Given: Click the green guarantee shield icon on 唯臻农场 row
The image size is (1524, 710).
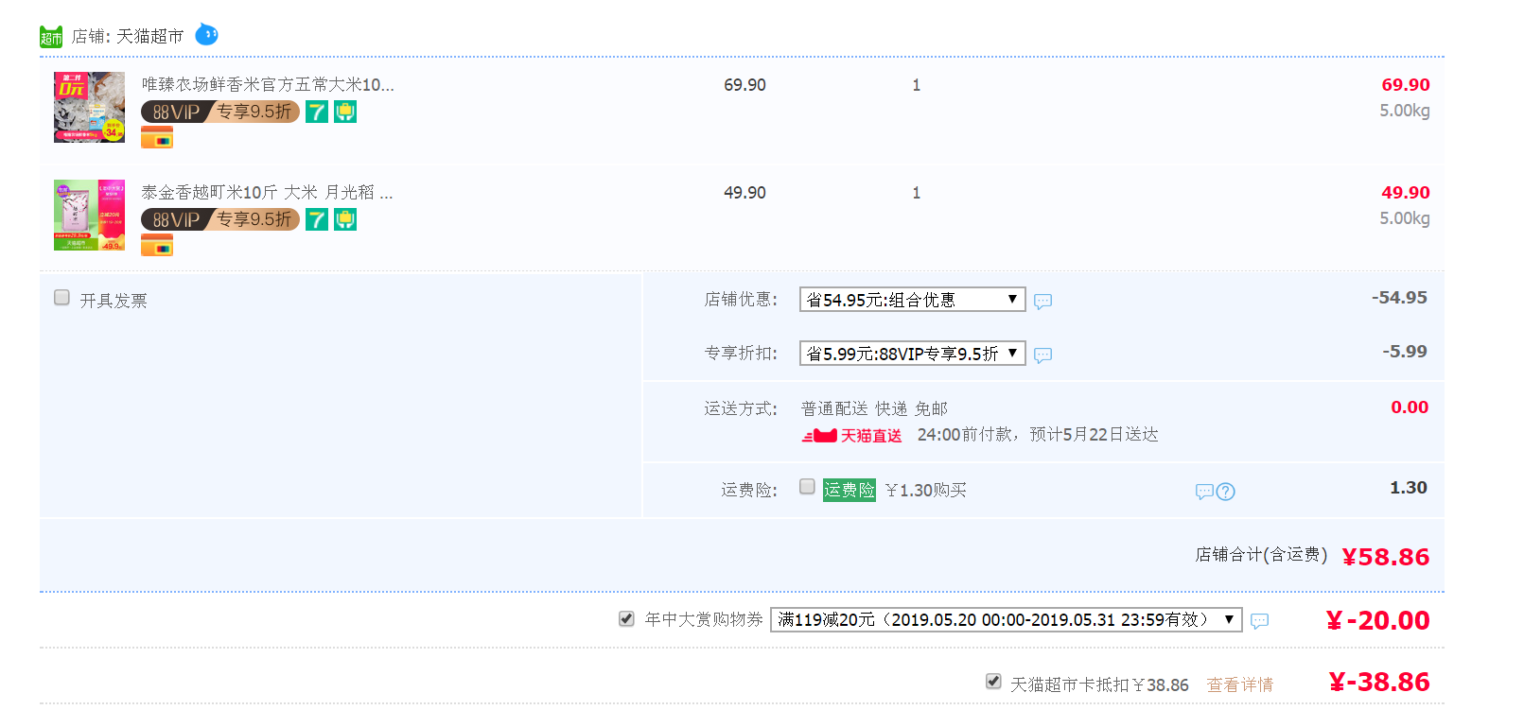Looking at the screenshot, I should (x=345, y=112).
